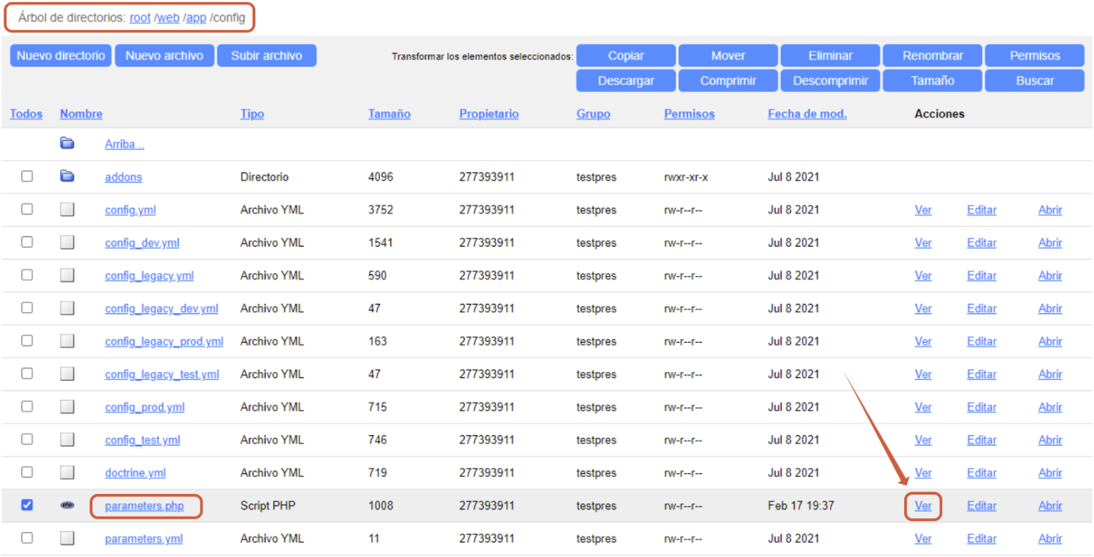Click the file icon beside config_legacy.yml
The width and height of the screenshot is (1094, 557).
pos(68,275)
